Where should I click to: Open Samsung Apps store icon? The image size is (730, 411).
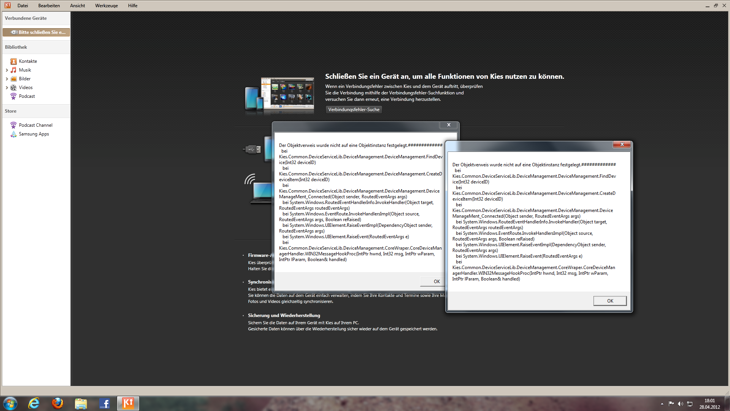click(x=14, y=134)
